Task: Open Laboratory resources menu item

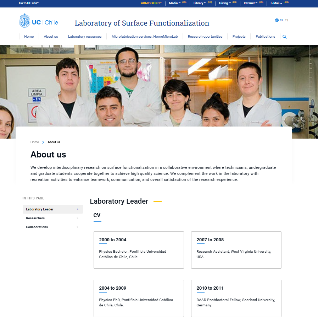Action: (85, 37)
